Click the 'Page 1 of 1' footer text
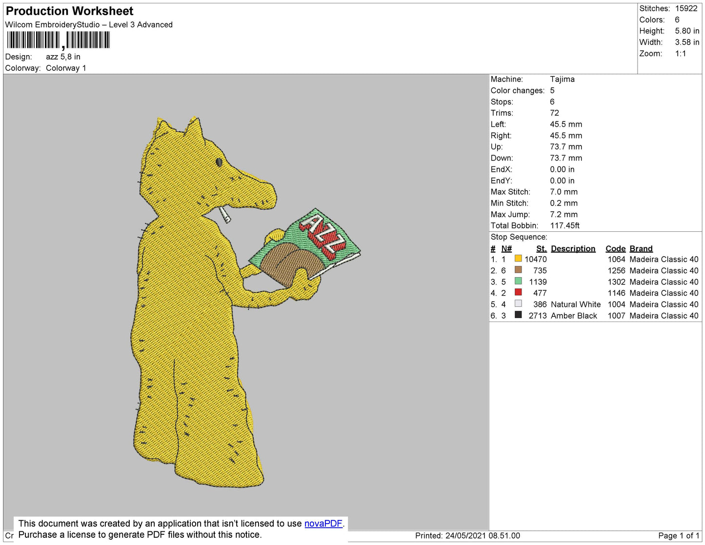The image size is (705, 545). coord(679,535)
